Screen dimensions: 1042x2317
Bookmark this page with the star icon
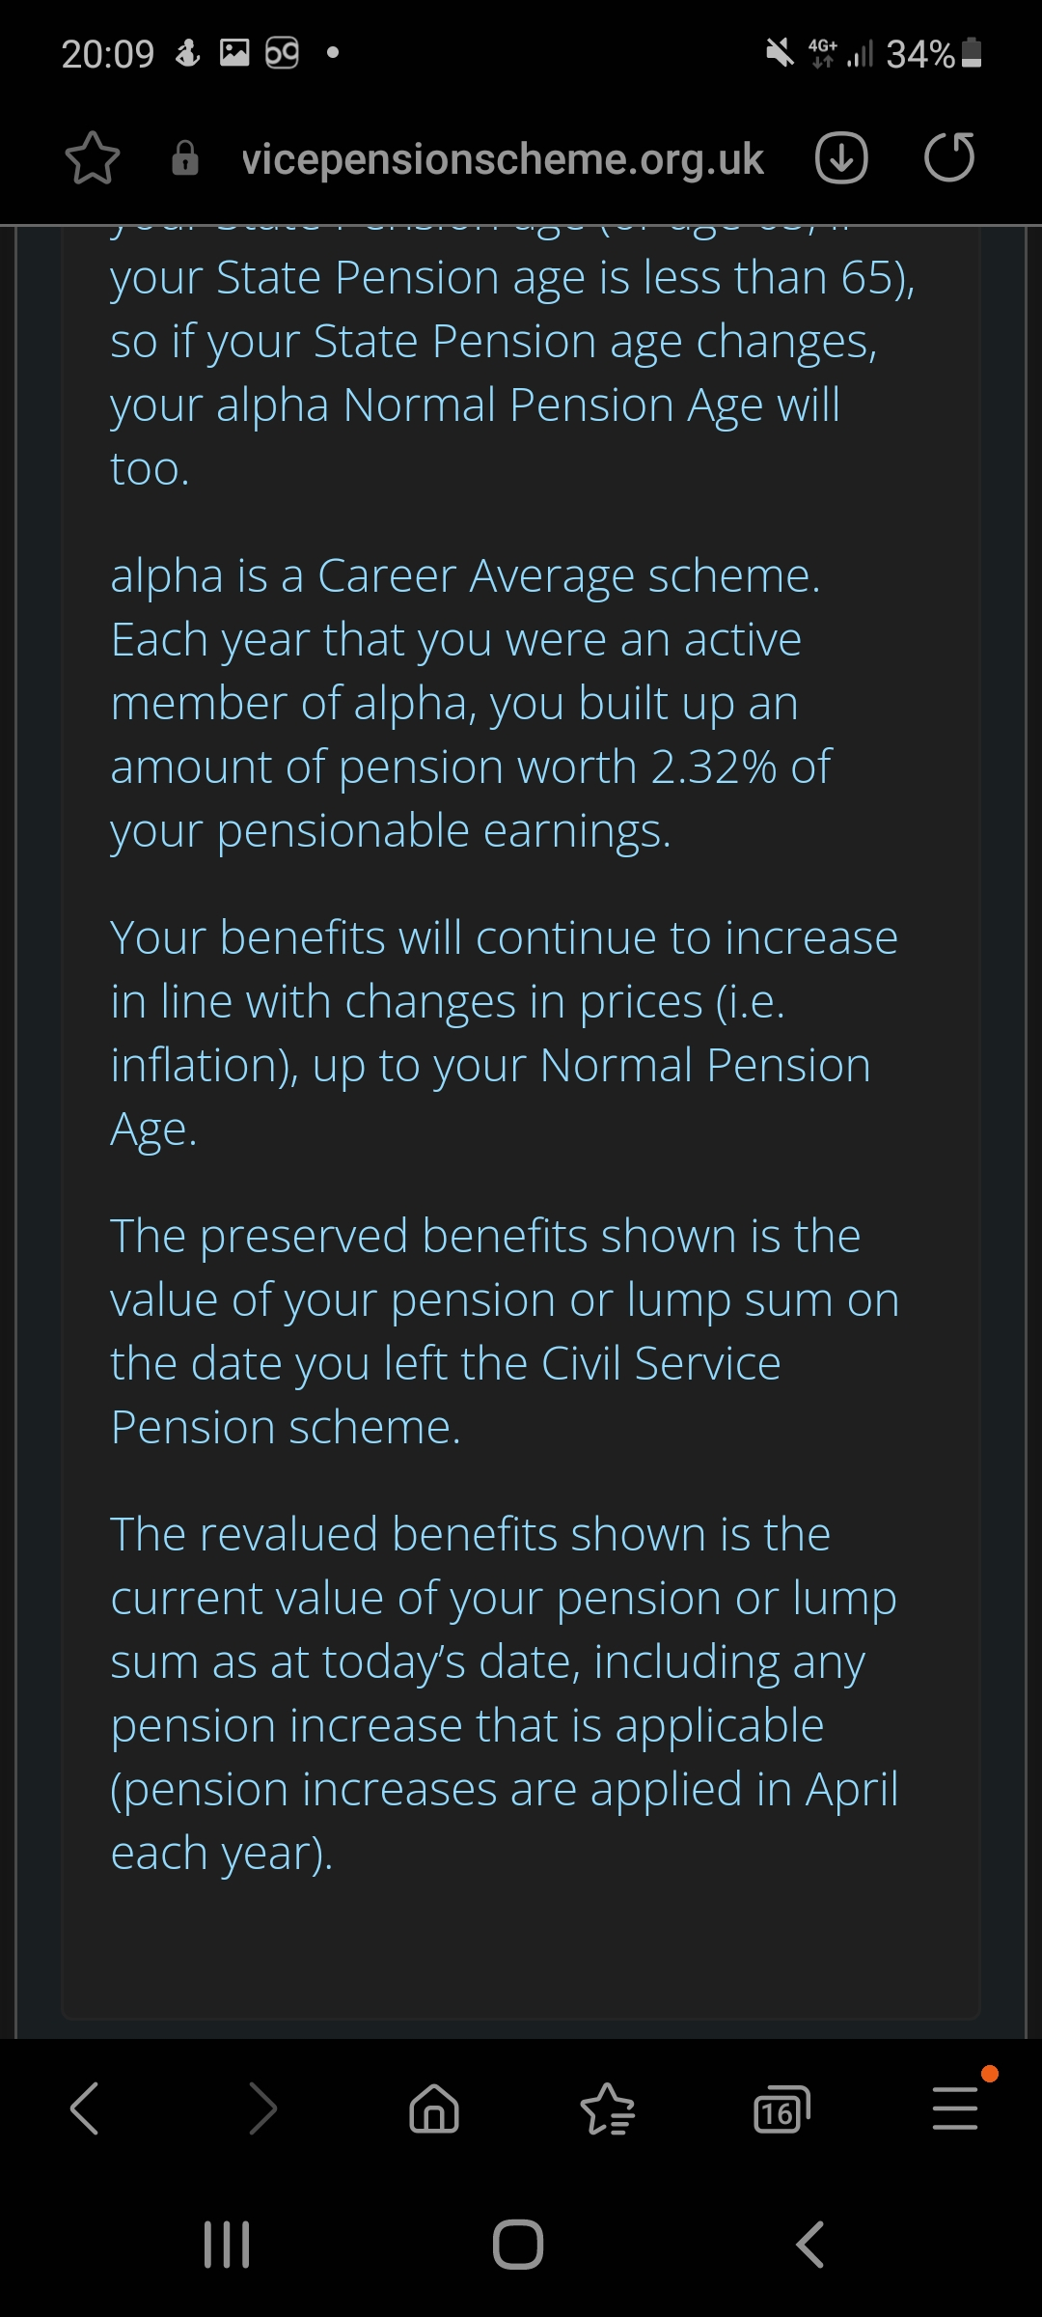93,158
